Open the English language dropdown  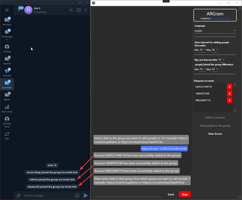[x=215, y=31]
